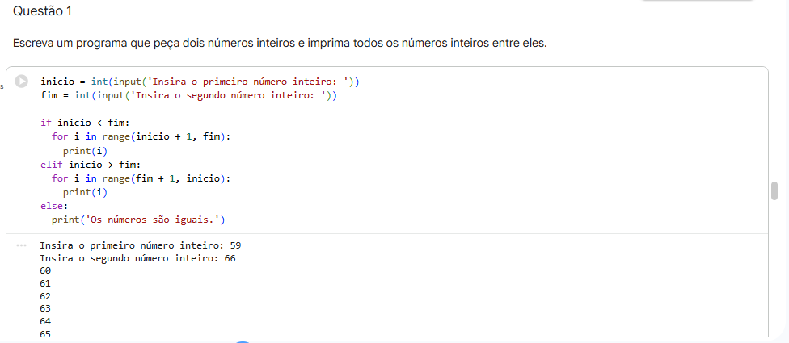Open the output options three-dot menu
The height and width of the screenshot is (343, 789).
(21, 245)
